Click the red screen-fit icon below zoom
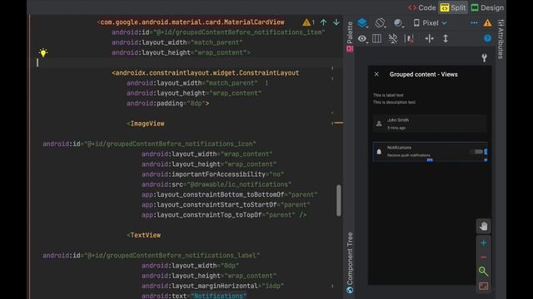Screen dimensions: 533x299 pos(483,286)
